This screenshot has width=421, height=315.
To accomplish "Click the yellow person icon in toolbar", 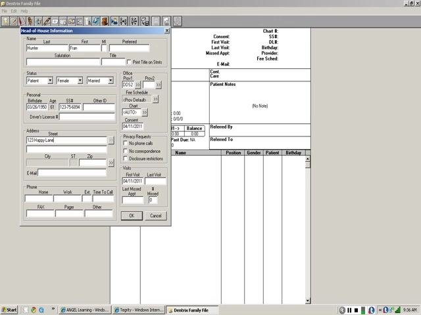I will [6, 21].
